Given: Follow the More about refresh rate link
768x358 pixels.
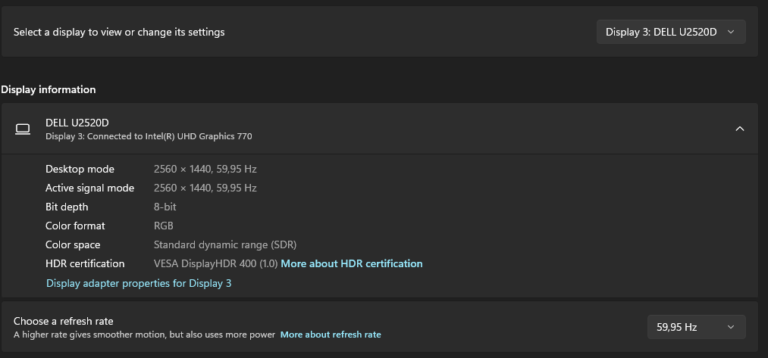Looking at the screenshot, I should pyautogui.click(x=331, y=335).
